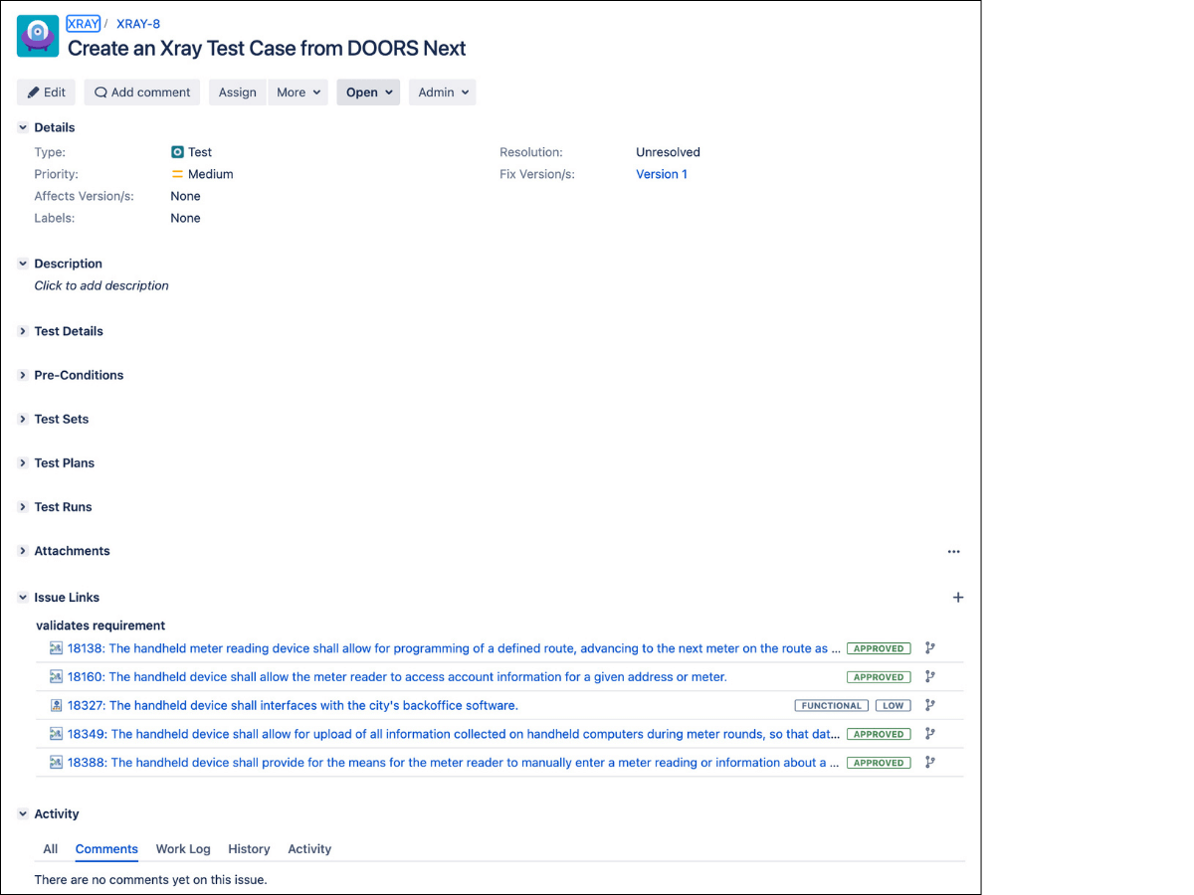Open requirement 18138 defined route link

coord(454,648)
